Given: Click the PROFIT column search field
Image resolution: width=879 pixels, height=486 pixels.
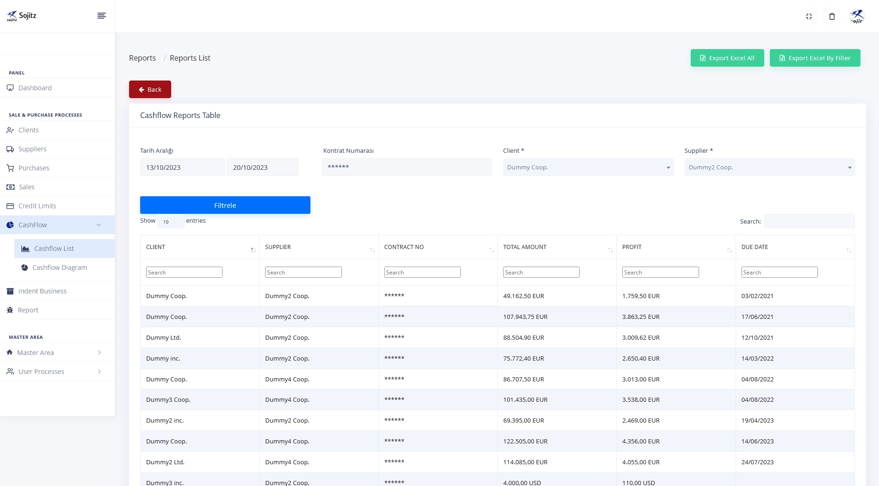Looking at the screenshot, I should (661, 272).
